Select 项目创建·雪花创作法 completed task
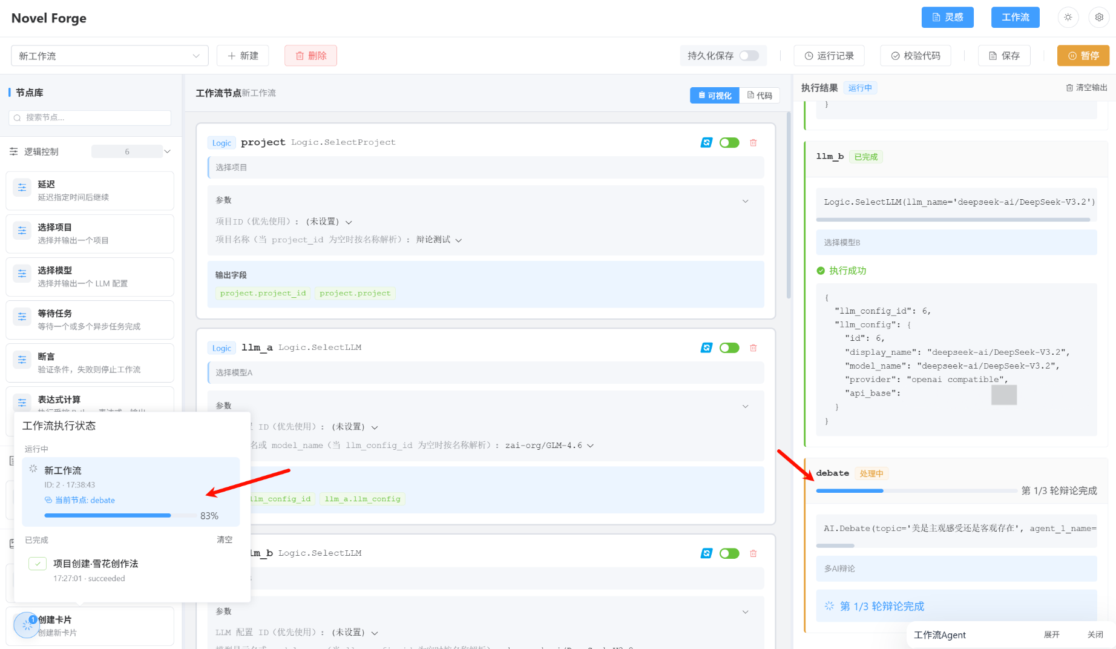Viewport: 1116px width, 649px height. click(131, 570)
